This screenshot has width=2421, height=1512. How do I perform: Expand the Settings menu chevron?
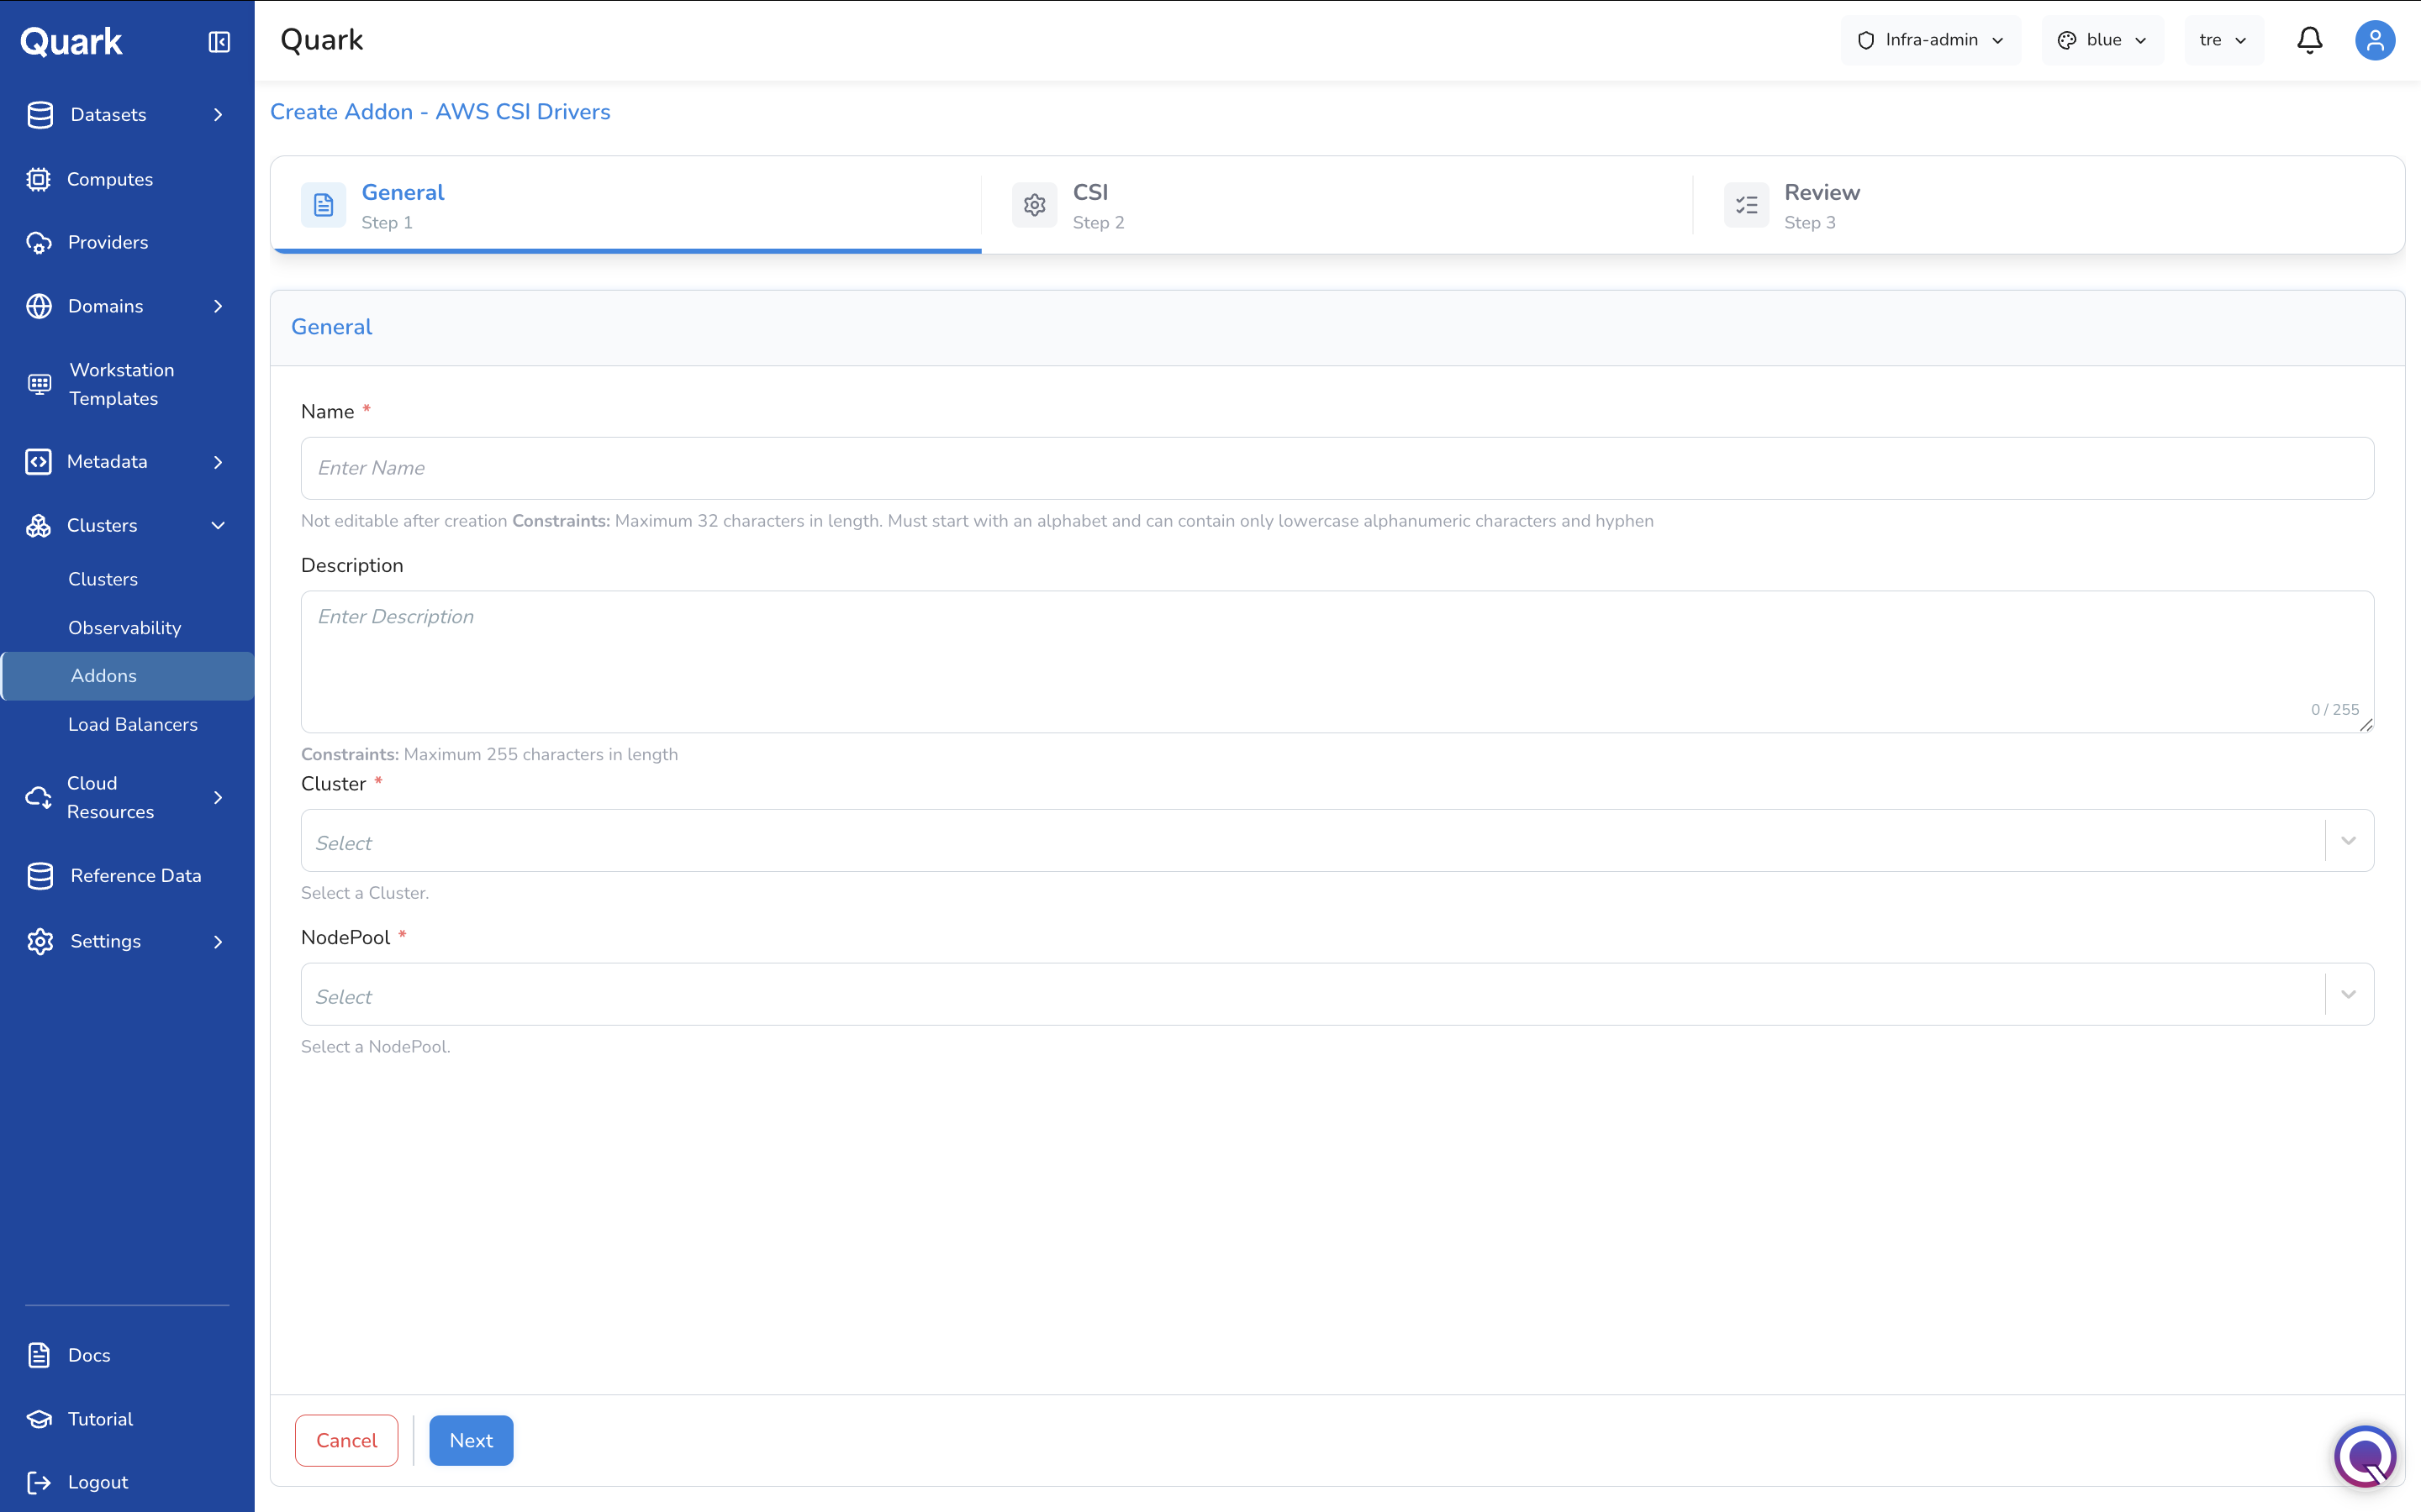click(218, 941)
